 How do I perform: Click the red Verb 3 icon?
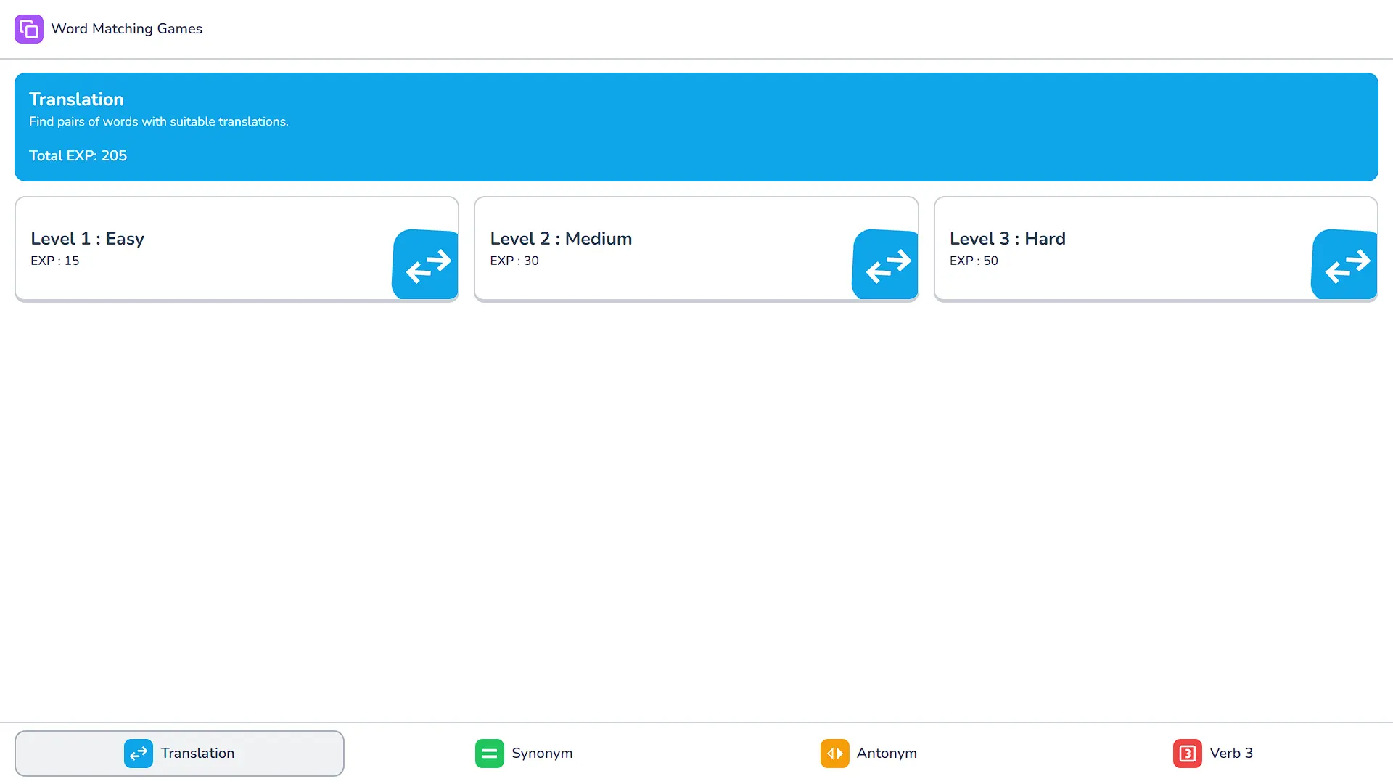(1187, 754)
